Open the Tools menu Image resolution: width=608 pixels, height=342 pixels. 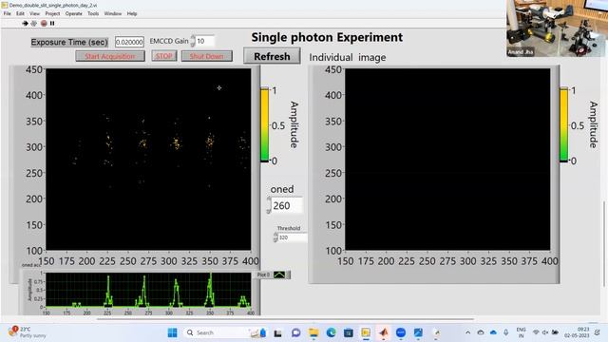[x=93, y=13]
